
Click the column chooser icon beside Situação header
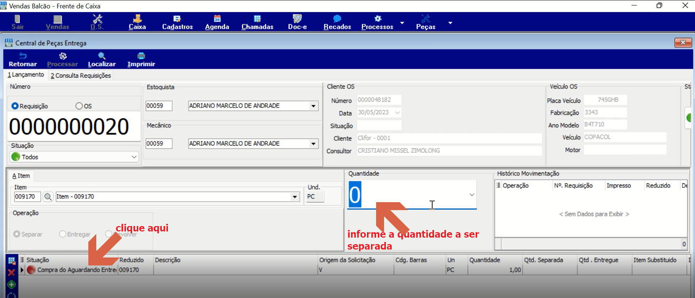22,260
